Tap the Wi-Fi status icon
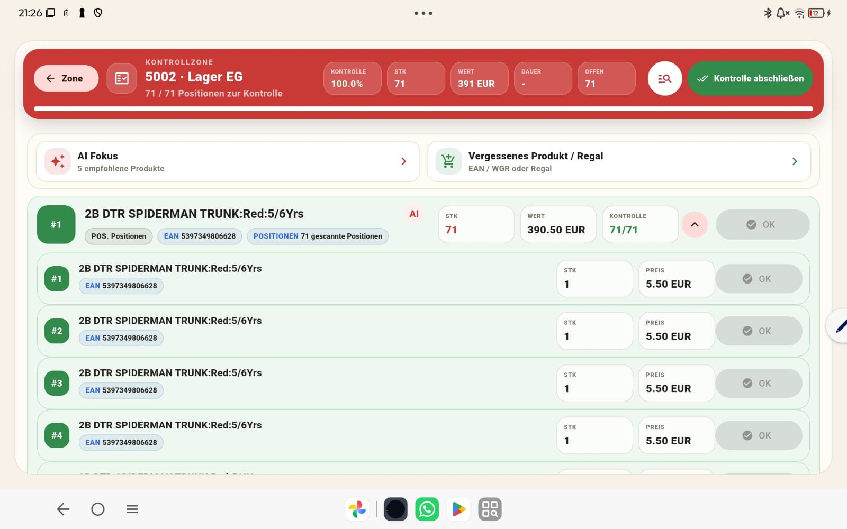This screenshot has width=847, height=529. [800, 14]
